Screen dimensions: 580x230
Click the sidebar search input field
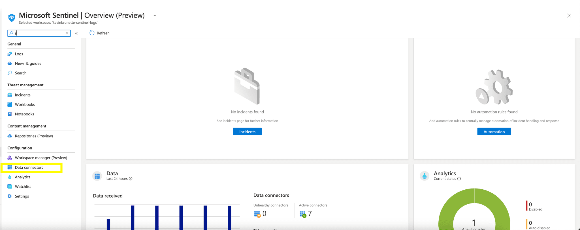click(x=39, y=33)
